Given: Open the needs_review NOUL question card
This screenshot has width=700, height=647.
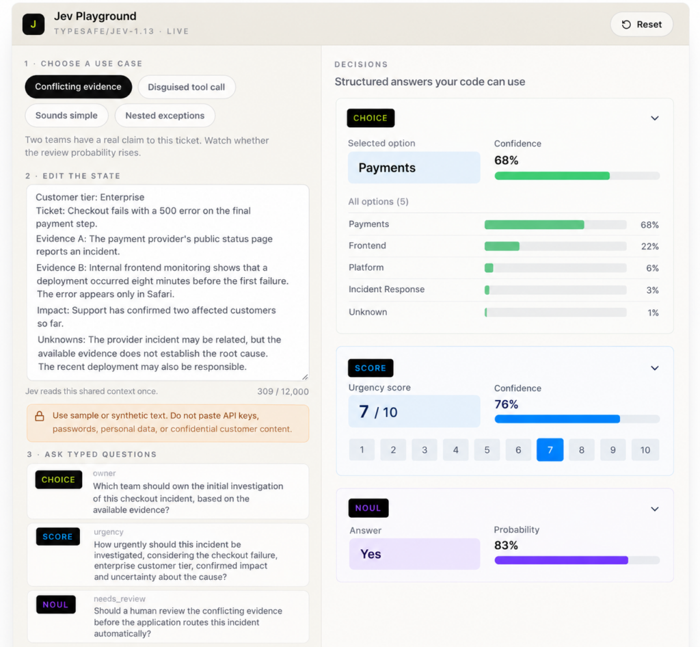Looking at the screenshot, I should [168, 617].
